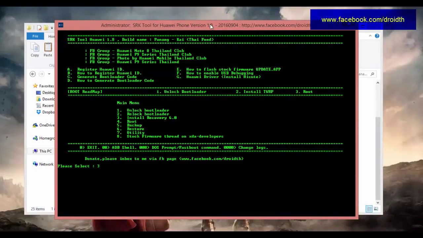
Task: Click the folder icon at File Explorer title bar
Action: click(29, 28)
